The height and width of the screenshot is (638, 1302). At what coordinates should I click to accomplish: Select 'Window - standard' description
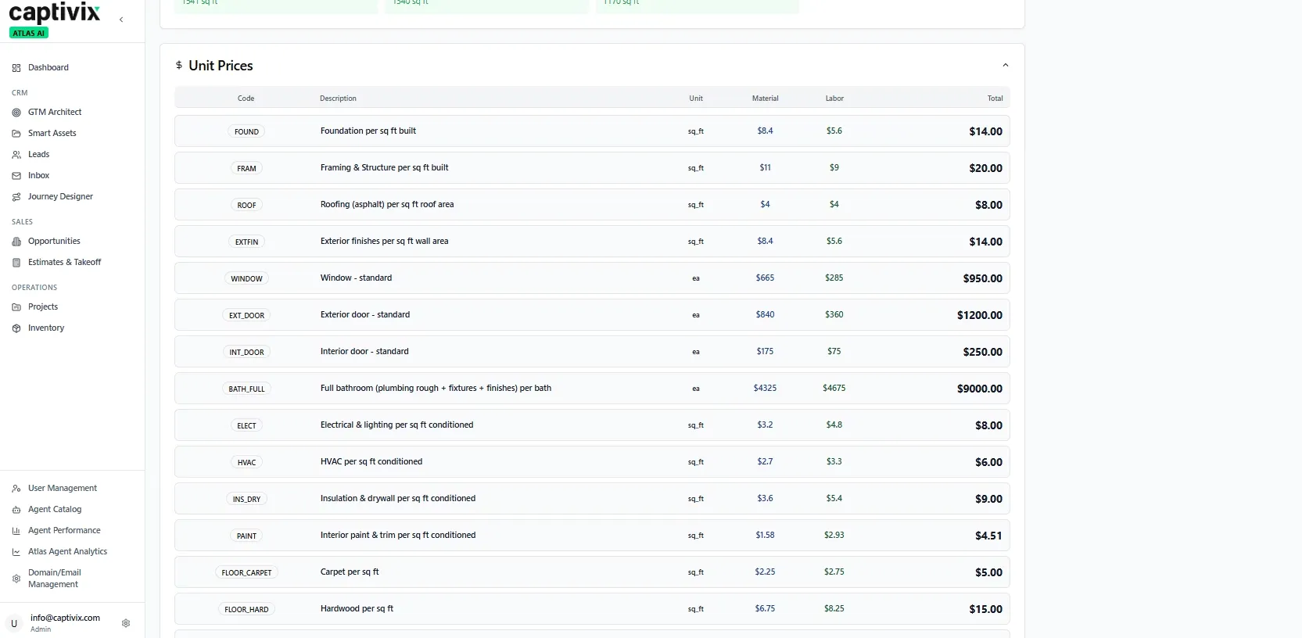point(356,278)
